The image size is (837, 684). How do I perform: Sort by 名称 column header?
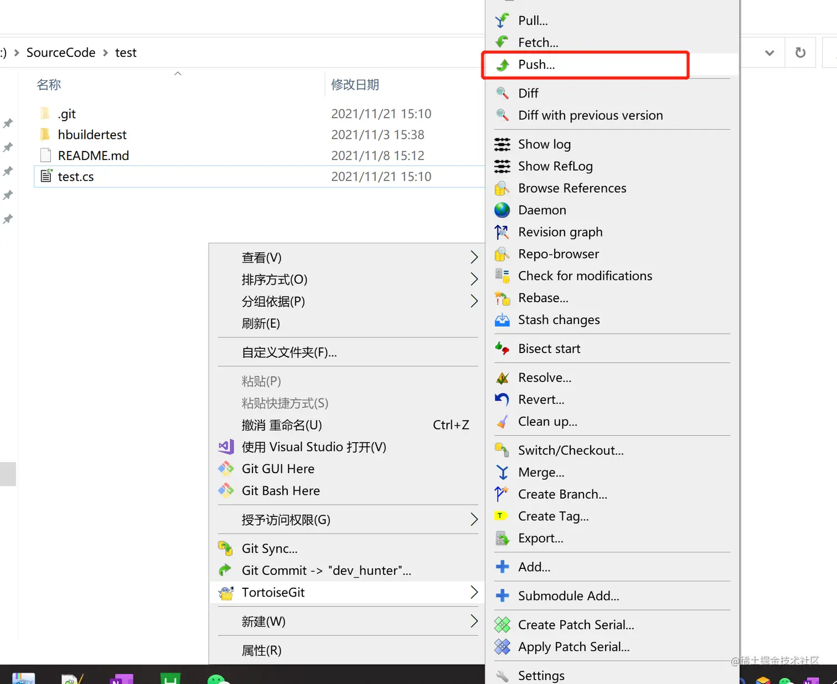[x=49, y=85]
